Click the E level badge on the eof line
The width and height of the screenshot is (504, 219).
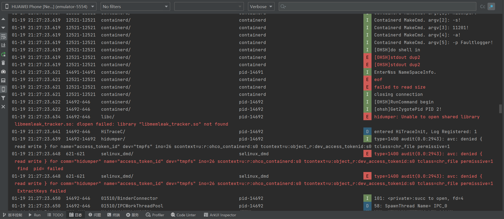pyautogui.click(x=367, y=80)
